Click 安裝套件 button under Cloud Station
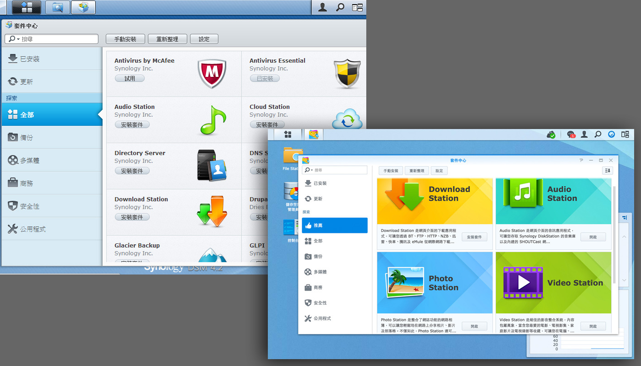This screenshot has height=366, width=641. tap(267, 124)
